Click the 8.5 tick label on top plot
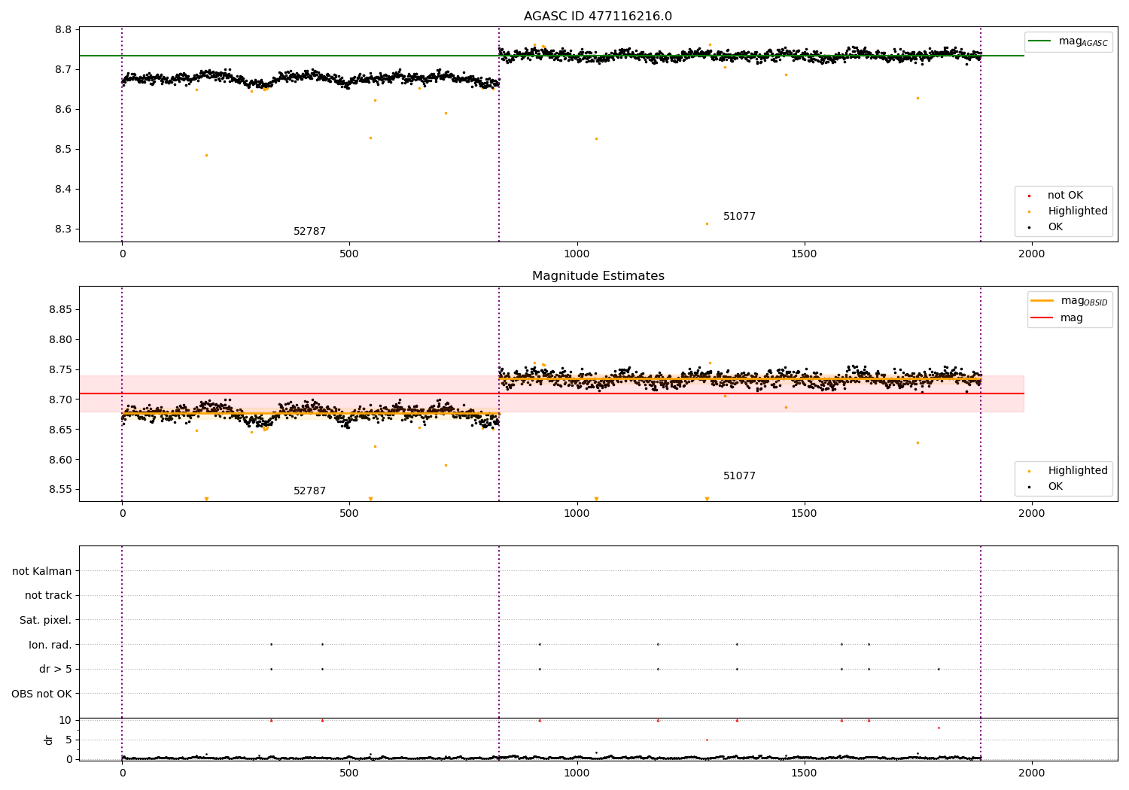The image size is (1129, 790). pos(64,149)
